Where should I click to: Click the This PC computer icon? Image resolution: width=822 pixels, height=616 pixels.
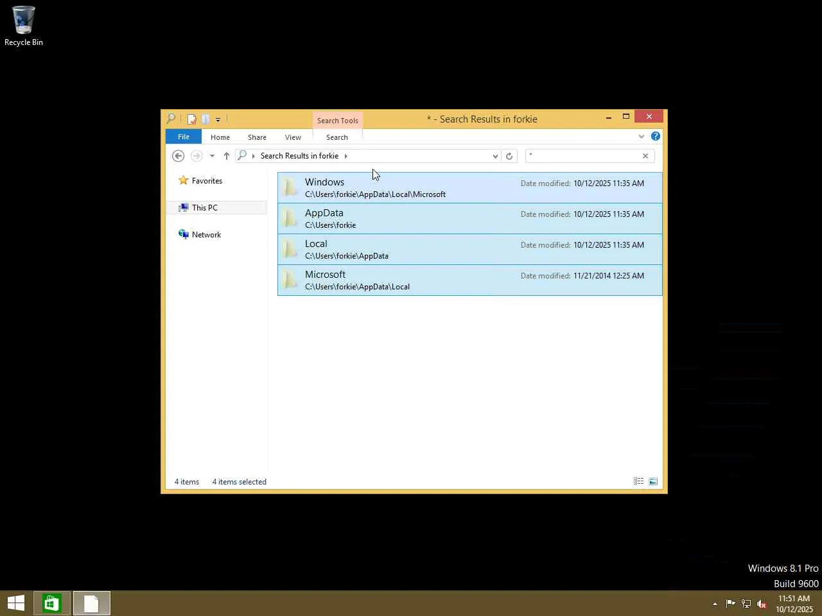[184, 207]
